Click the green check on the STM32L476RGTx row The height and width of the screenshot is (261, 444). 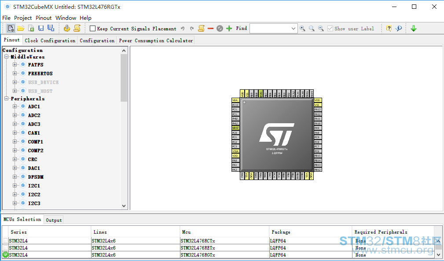5,255
